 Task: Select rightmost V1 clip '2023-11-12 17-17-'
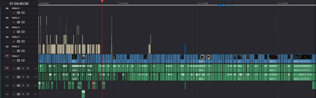pyautogui.click(x=303, y=59)
